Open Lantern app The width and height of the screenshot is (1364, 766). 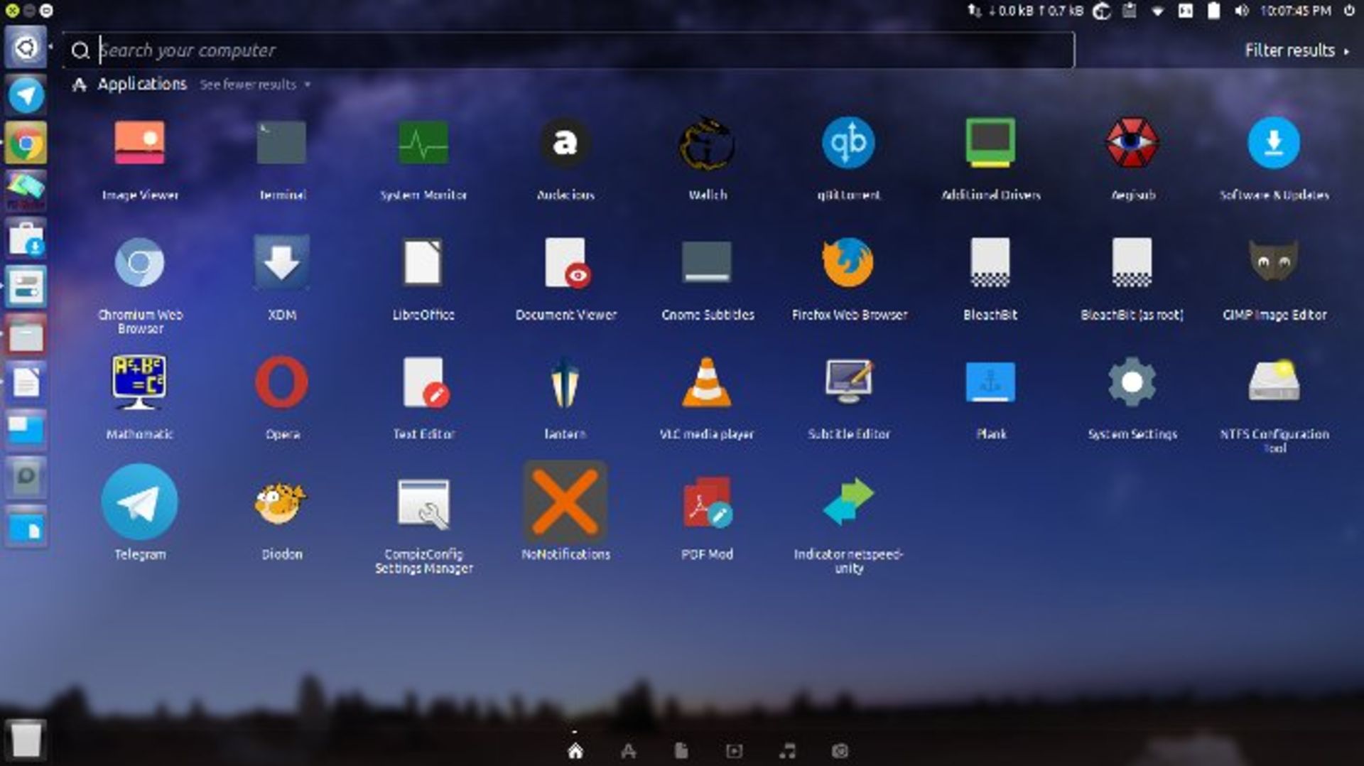point(565,383)
